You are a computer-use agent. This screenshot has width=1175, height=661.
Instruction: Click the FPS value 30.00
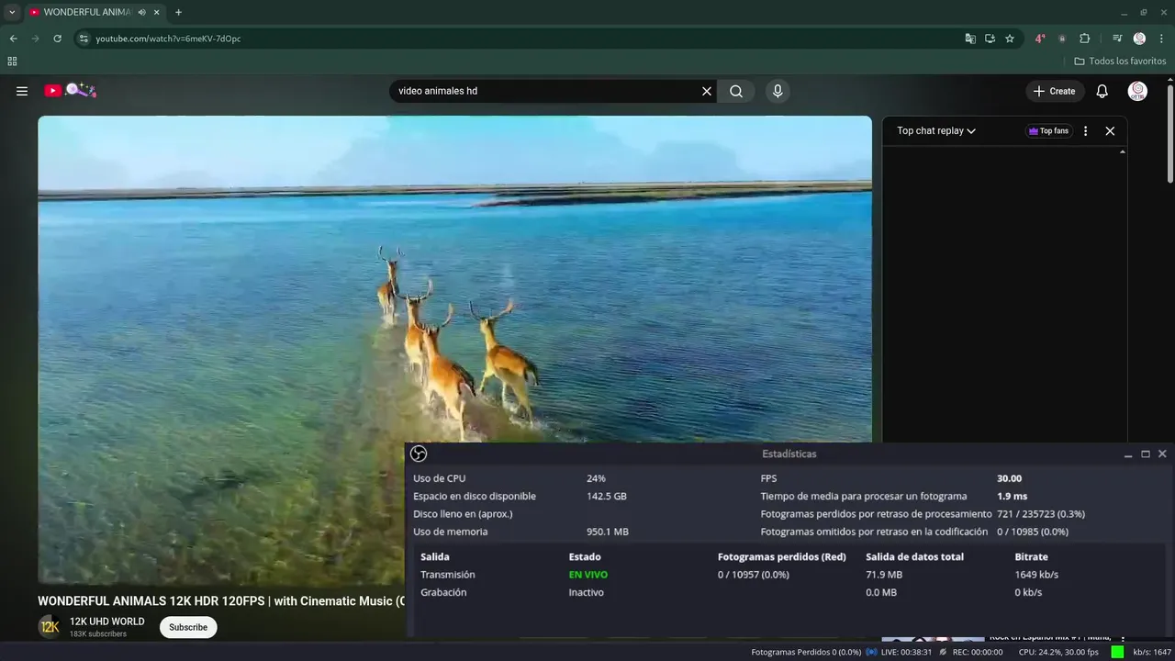click(x=1009, y=478)
